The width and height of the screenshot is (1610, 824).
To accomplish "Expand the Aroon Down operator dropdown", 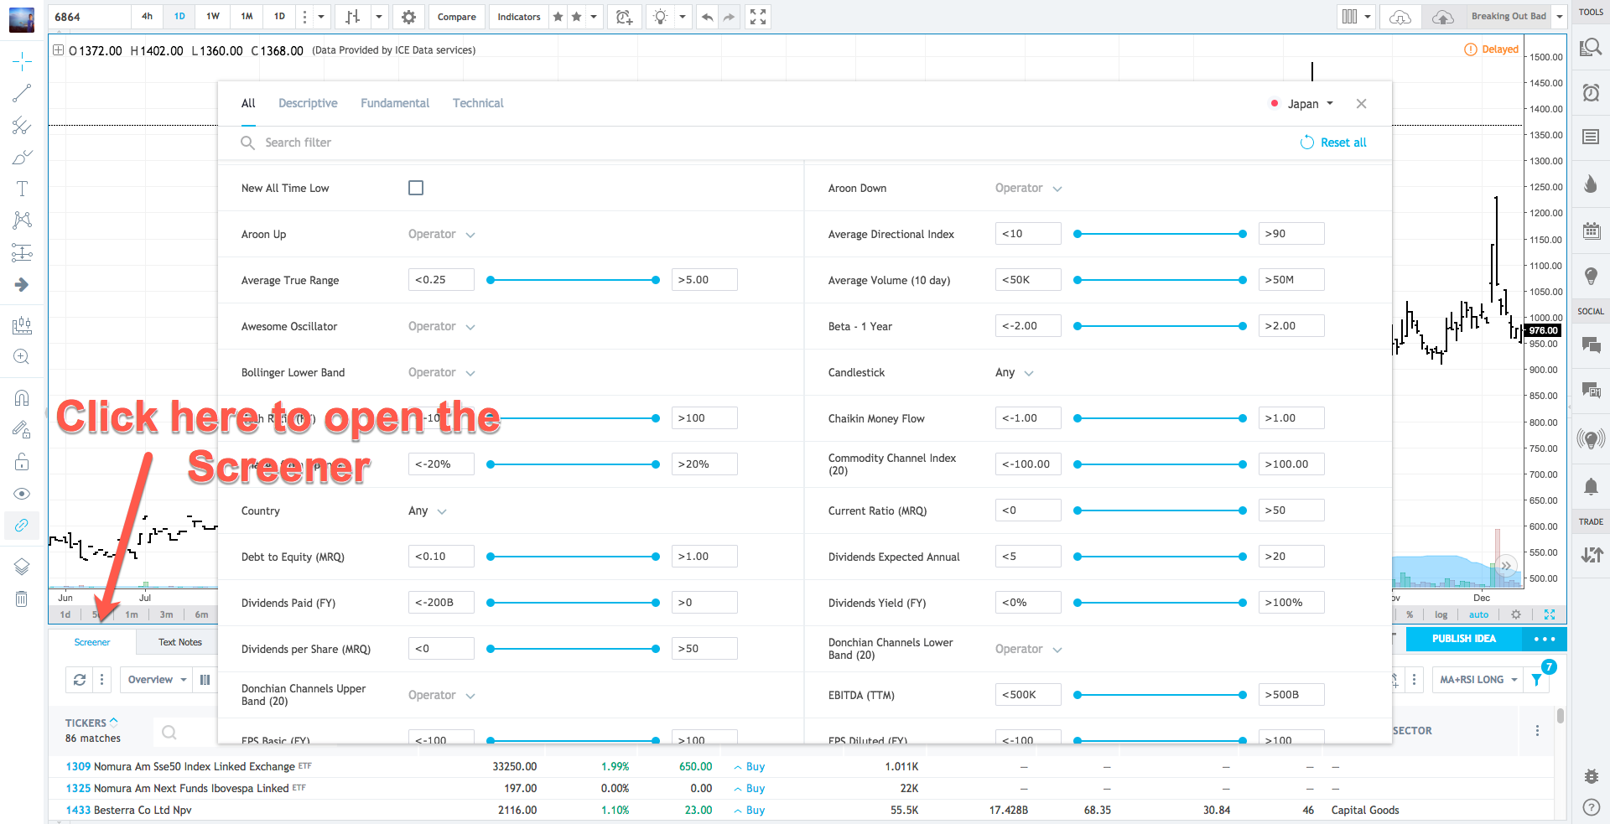I will [x=1029, y=188].
